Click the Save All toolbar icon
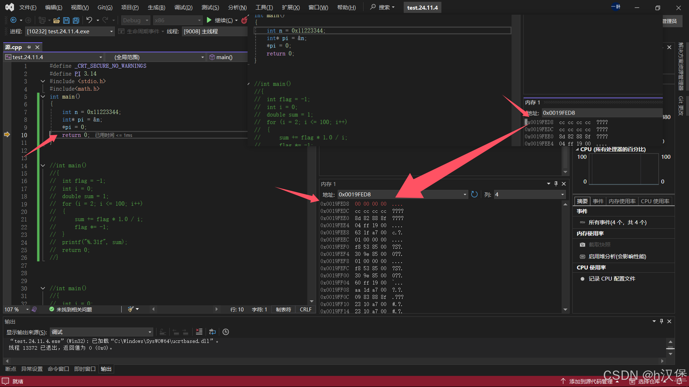The height and width of the screenshot is (387, 689). click(76, 20)
